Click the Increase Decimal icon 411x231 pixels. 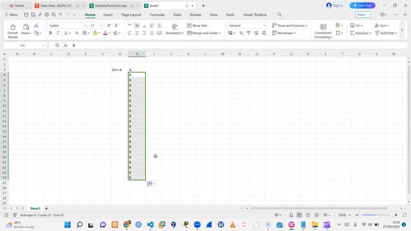(x=256, y=33)
